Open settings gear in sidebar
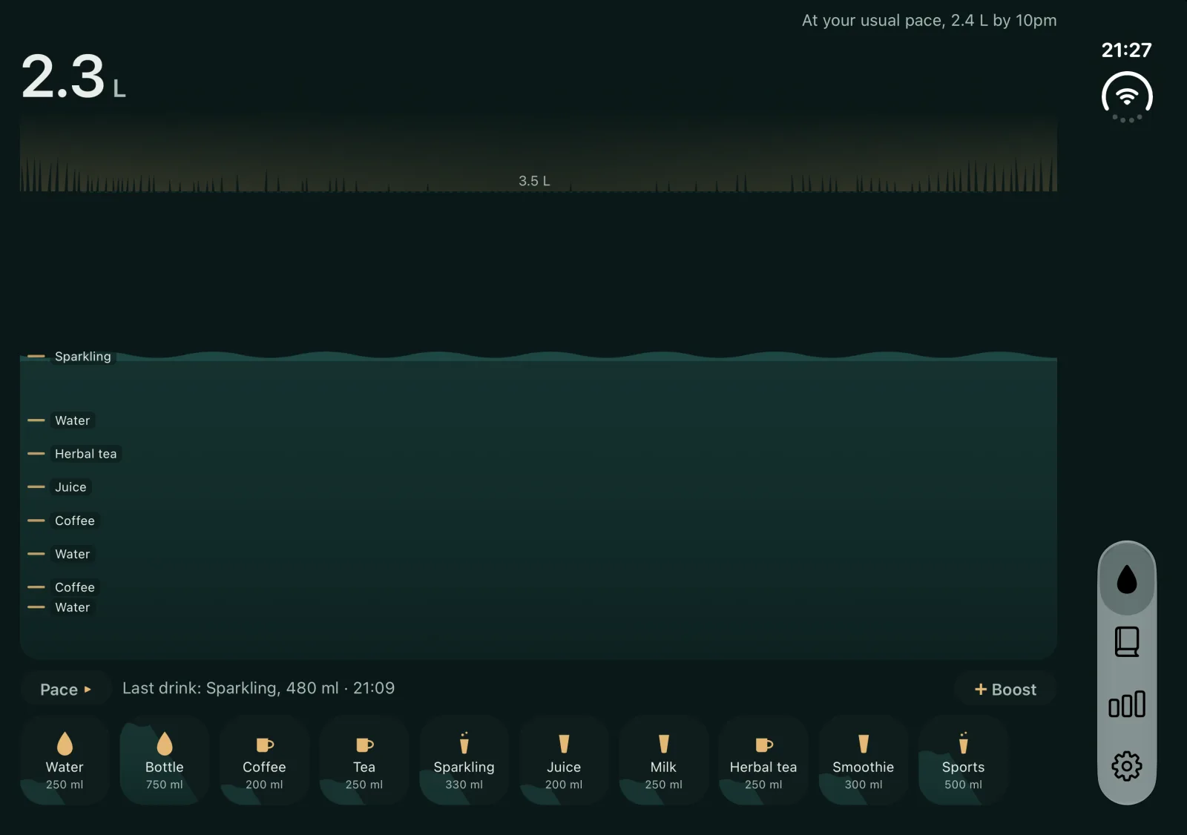 tap(1126, 766)
